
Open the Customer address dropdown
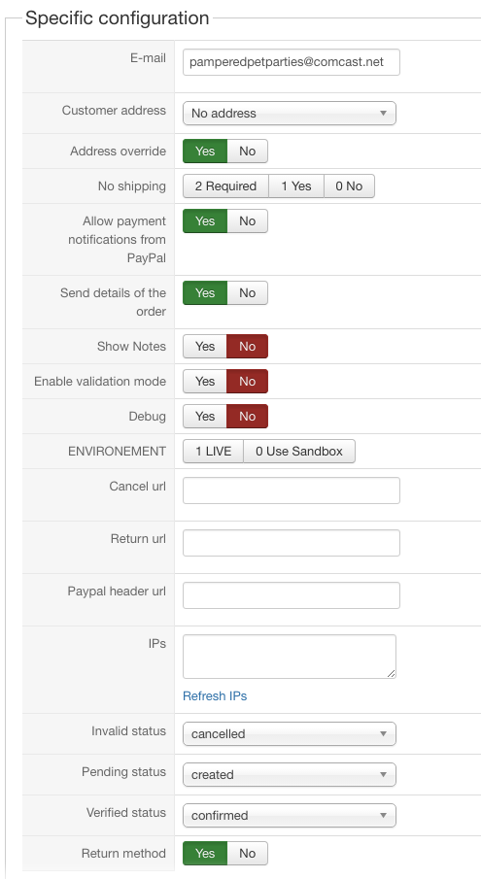(x=290, y=114)
